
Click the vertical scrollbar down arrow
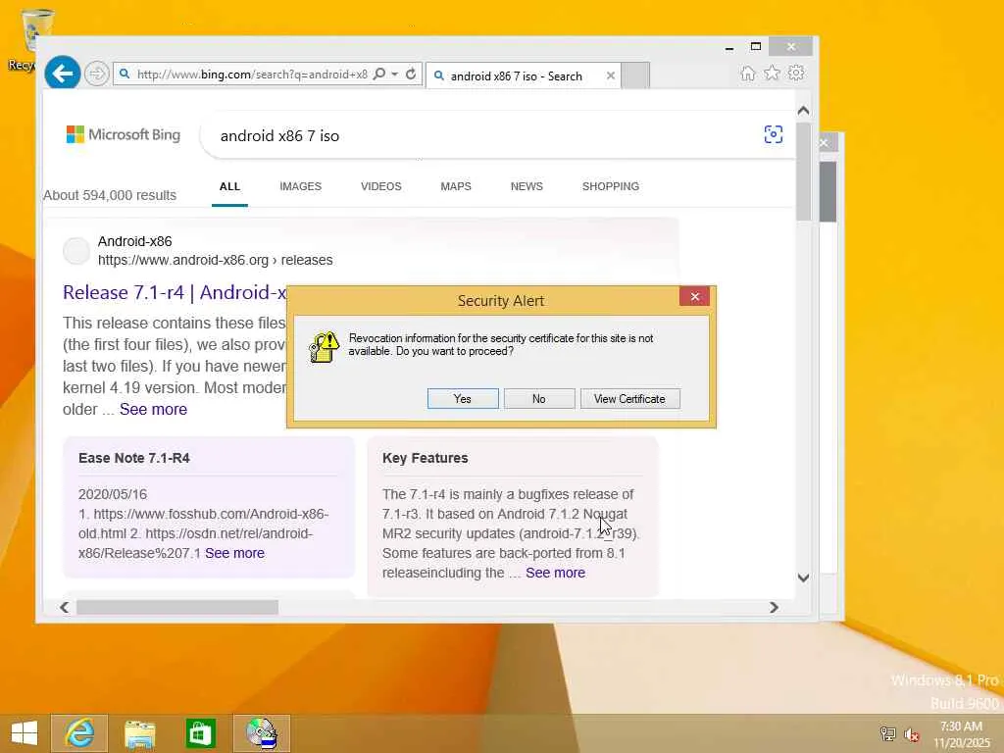click(x=804, y=577)
